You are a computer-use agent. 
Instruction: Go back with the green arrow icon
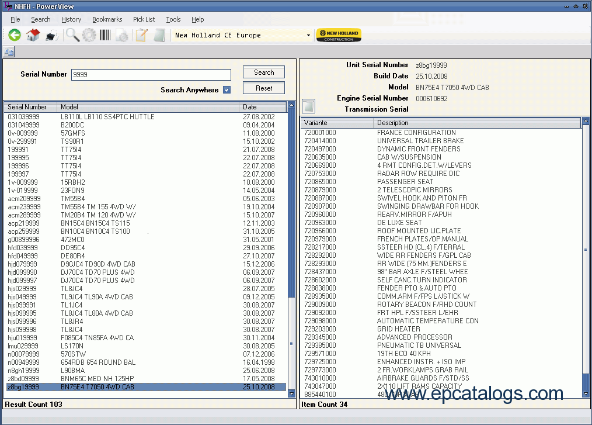(x=15, y=35)
